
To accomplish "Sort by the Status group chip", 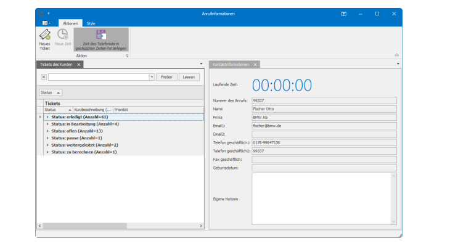I will click(x=50, y=92).
